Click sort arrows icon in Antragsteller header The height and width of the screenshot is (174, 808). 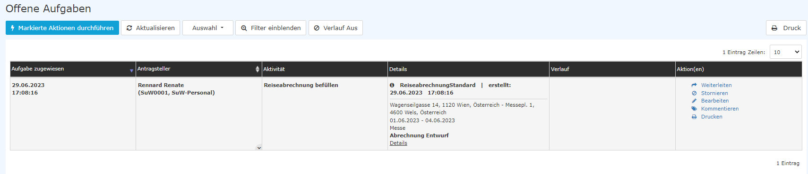click(258, 69)
